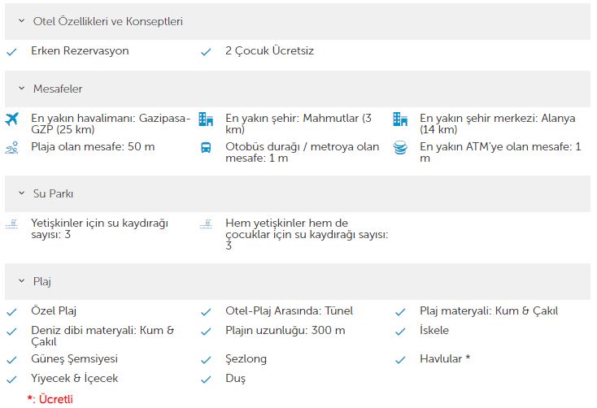
Task: Click the red Ücretli footnote text
Action: click(x=55, y=399)
